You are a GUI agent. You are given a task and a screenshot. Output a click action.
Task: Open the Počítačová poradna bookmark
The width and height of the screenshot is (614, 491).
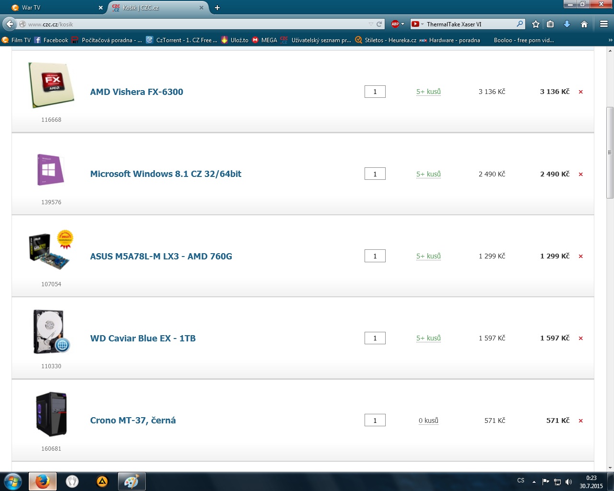107,40
